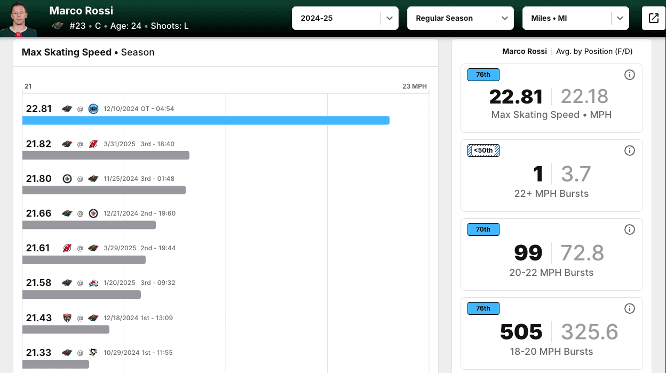Click Marco Rossi player headshot
Image resolution: width=666 pixels, height=373 pixels.
18,19
